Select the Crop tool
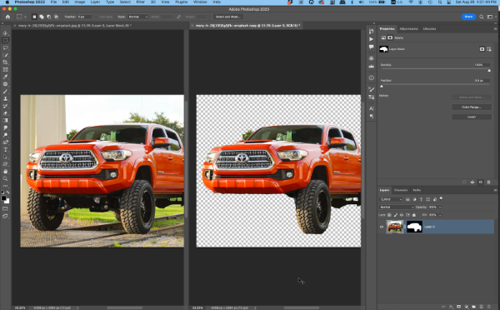This screenshot has width=500, height=310. (x=6, y=62)
